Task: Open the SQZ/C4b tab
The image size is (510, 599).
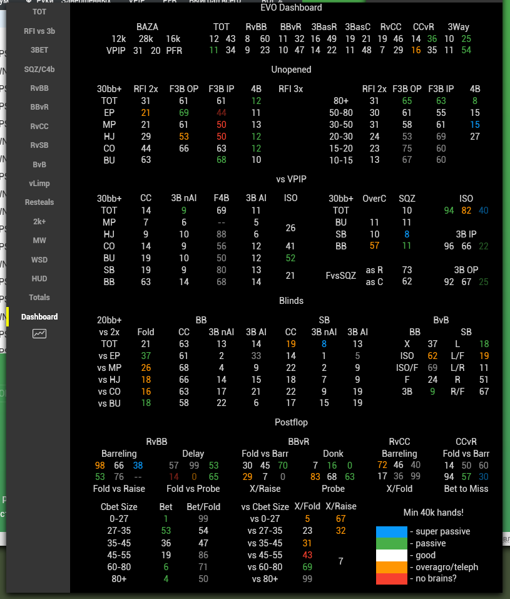Action: pos(39,69)
